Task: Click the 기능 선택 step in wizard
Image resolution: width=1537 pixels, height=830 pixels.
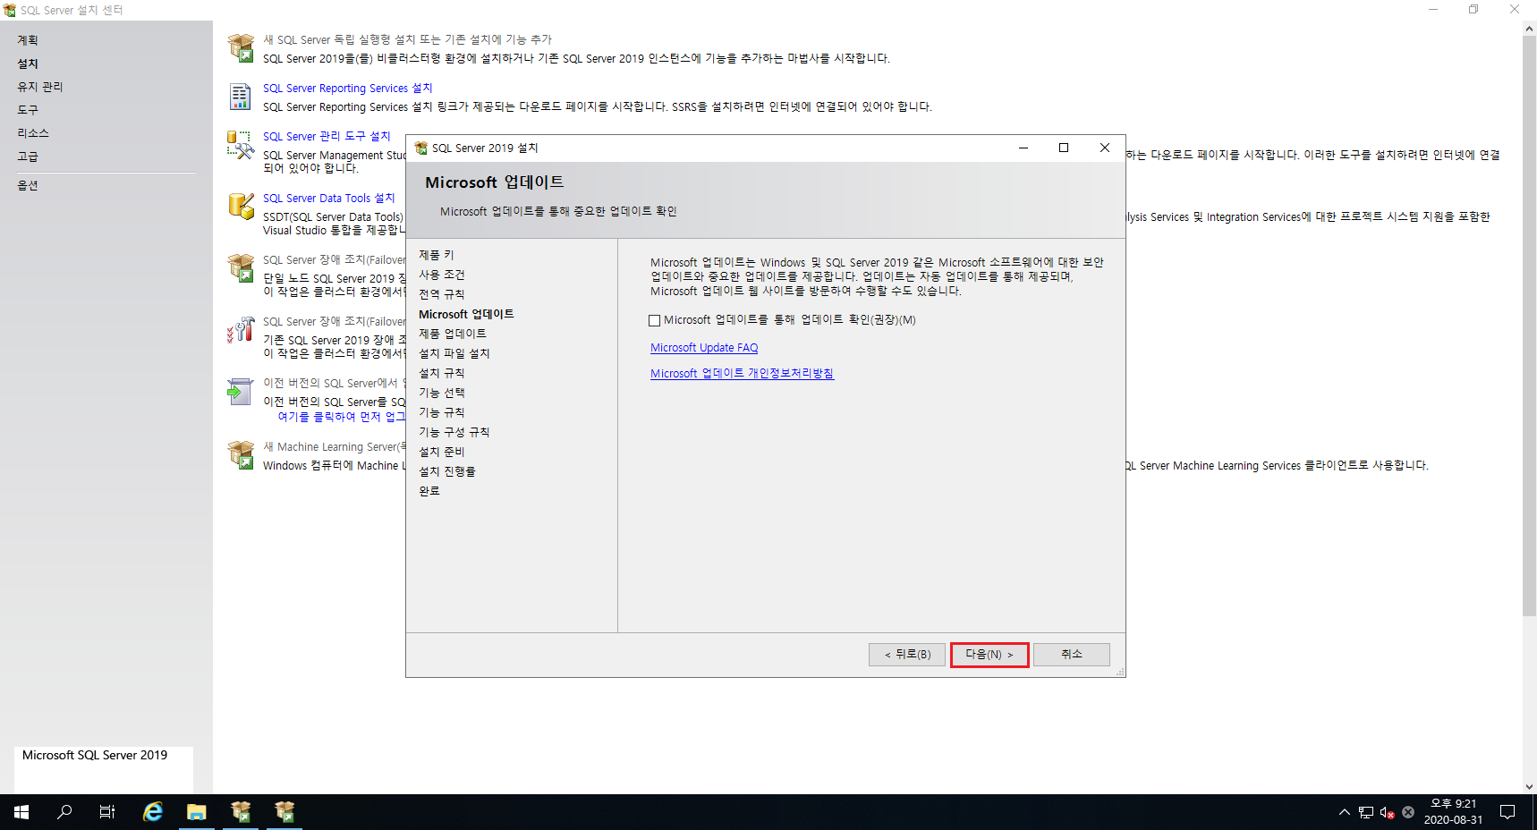Action: pos(442,394)
